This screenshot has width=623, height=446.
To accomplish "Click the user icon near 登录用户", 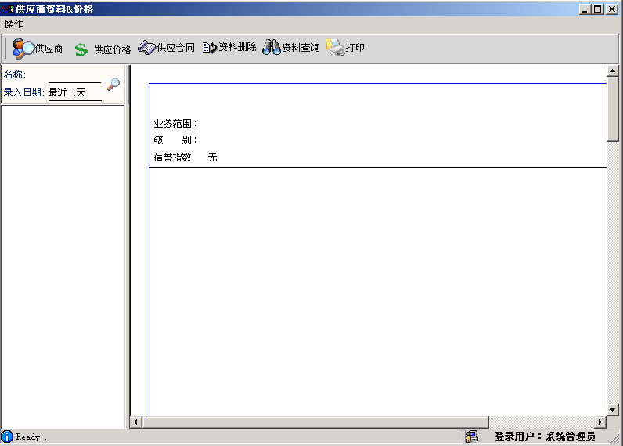I will 472,437.
